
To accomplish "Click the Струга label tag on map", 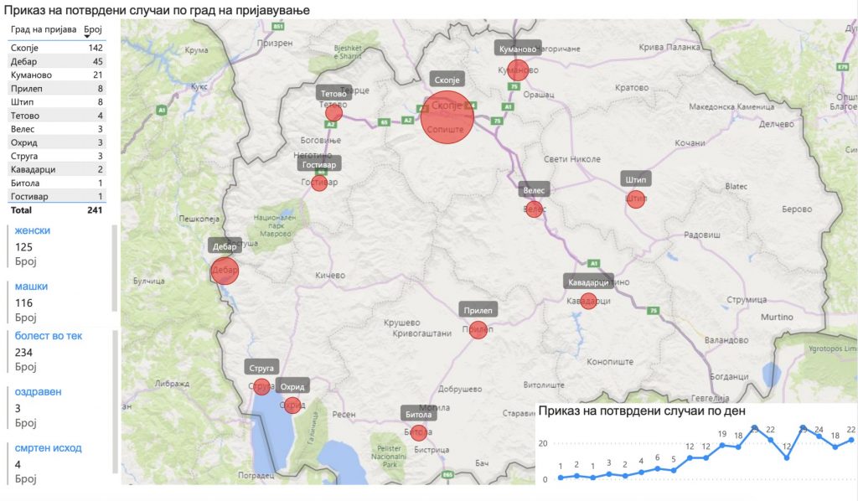I will pos(261,368).
